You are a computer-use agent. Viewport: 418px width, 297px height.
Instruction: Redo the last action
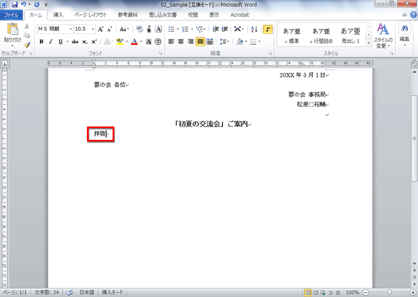coord(37,4)
